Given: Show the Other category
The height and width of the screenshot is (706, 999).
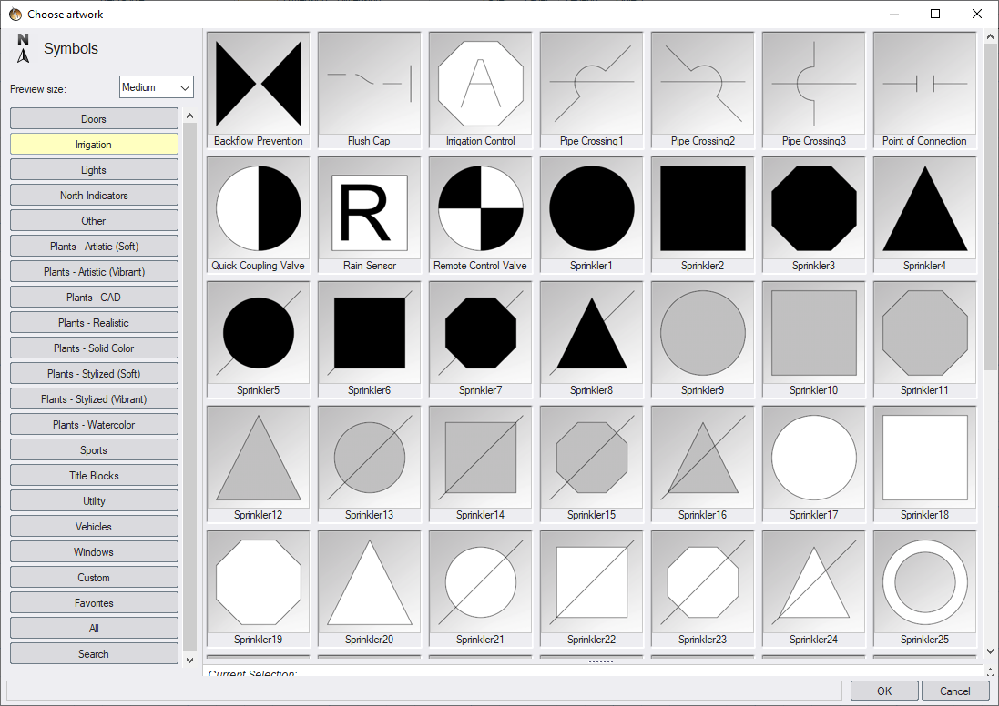Looking at the screenshot, I should [x=94, y=221].
